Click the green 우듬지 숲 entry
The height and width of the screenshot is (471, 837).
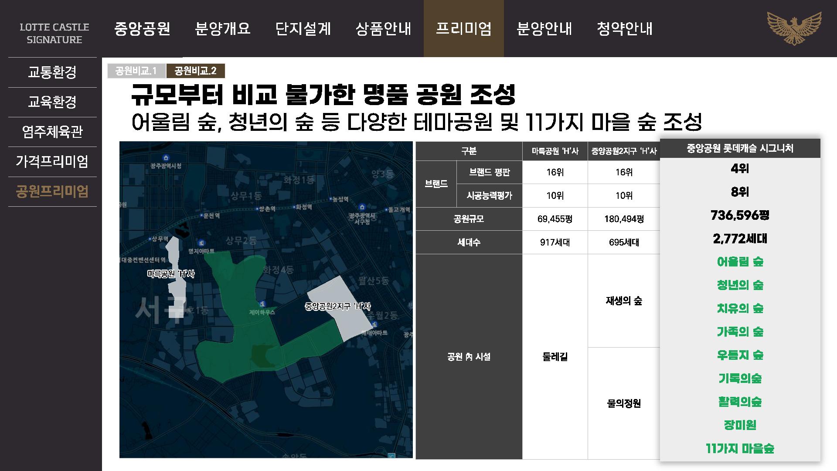point(740,355)
